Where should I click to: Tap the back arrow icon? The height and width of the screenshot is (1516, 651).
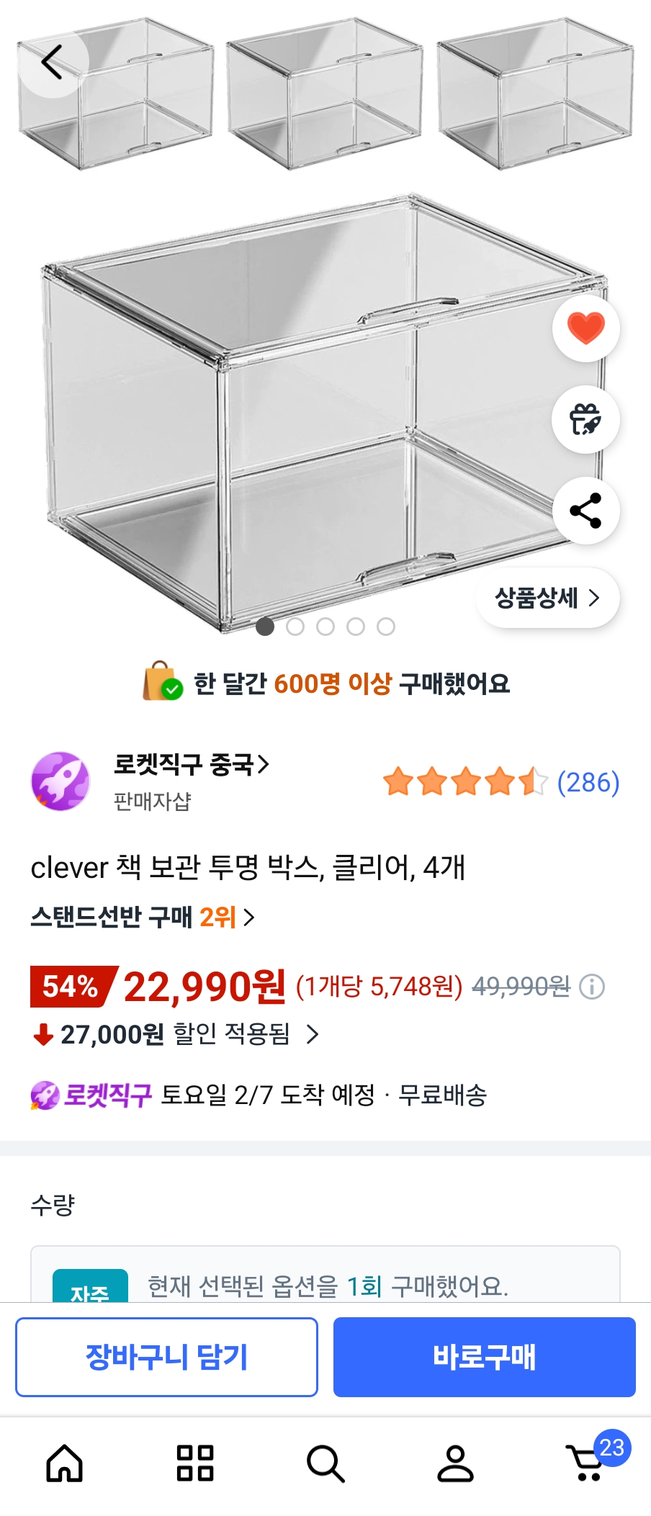52,62
